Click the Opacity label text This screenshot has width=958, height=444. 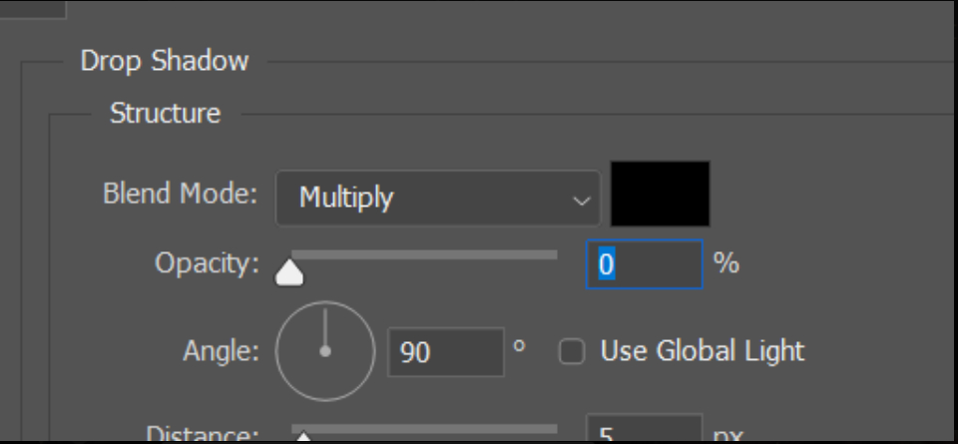coord(207,264)
